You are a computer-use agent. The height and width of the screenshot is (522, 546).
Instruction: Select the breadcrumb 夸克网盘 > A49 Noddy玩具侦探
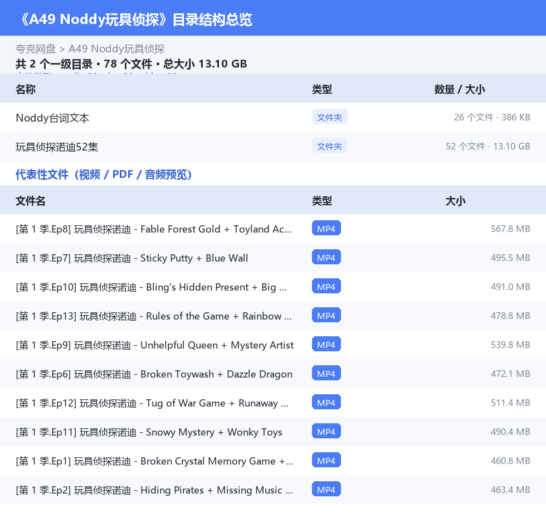90,49
